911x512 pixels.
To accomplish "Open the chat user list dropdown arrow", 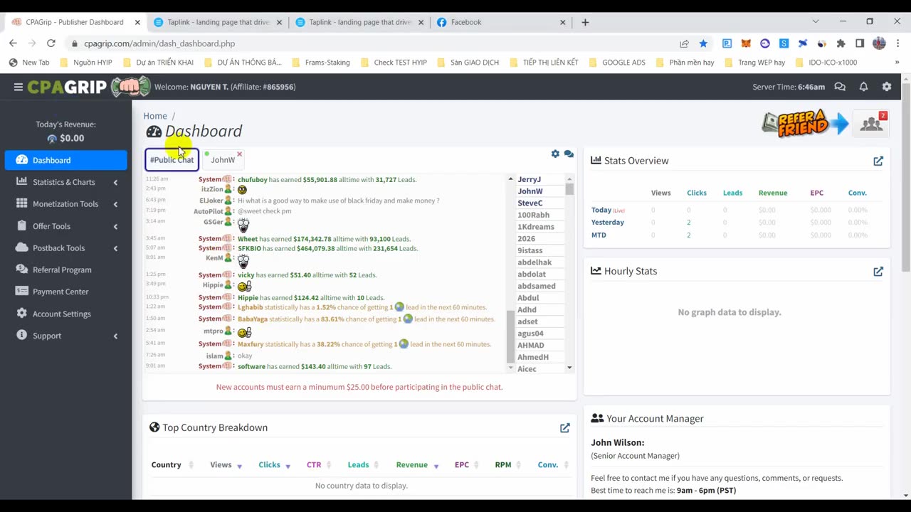I will [569, 368].
